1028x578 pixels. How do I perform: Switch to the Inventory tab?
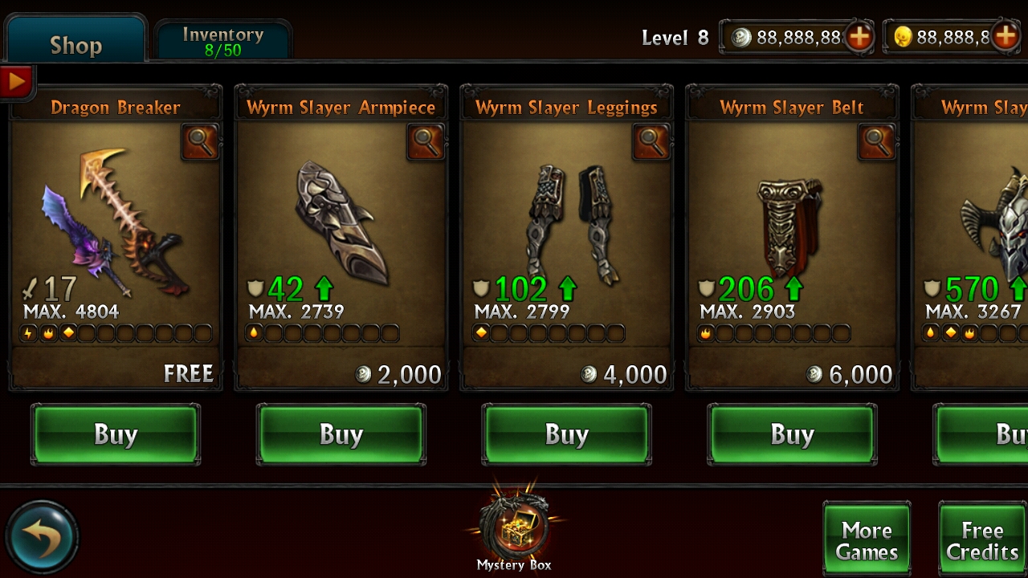222,42
